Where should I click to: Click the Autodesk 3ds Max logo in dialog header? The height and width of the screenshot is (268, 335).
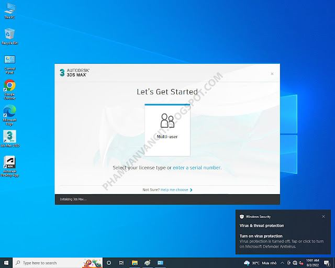click(74, 73)
